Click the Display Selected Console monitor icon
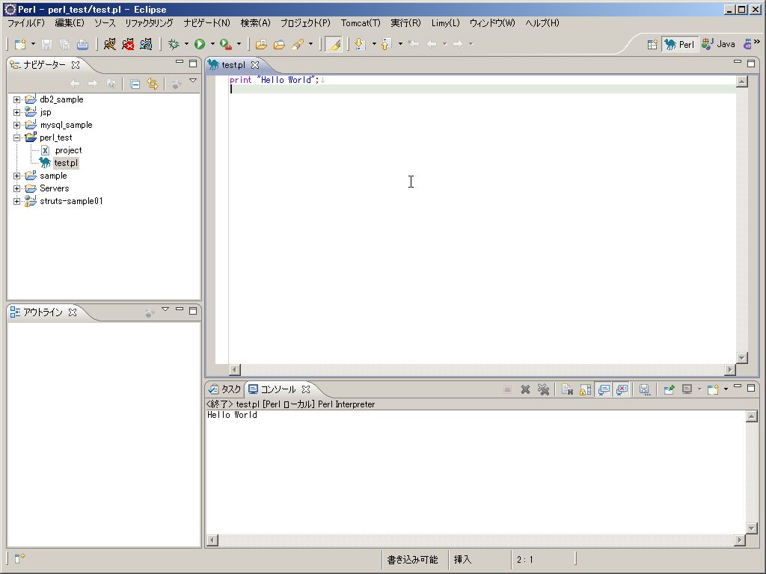Viewport: 766px width, 574px height. click(687, 389)
